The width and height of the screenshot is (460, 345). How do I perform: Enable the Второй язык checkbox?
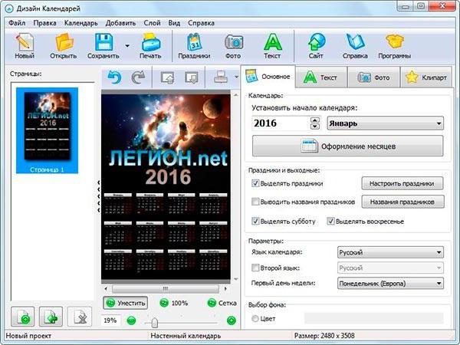tap(255, 268)
